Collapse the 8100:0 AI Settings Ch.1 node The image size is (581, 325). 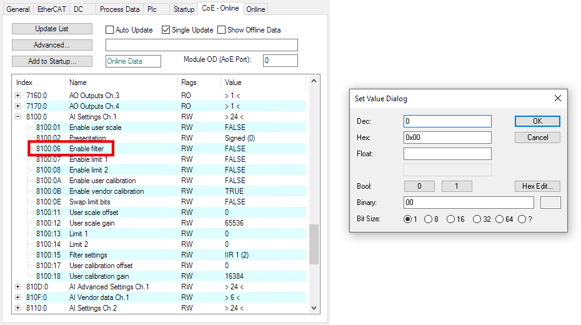click(x=17, y=117)
